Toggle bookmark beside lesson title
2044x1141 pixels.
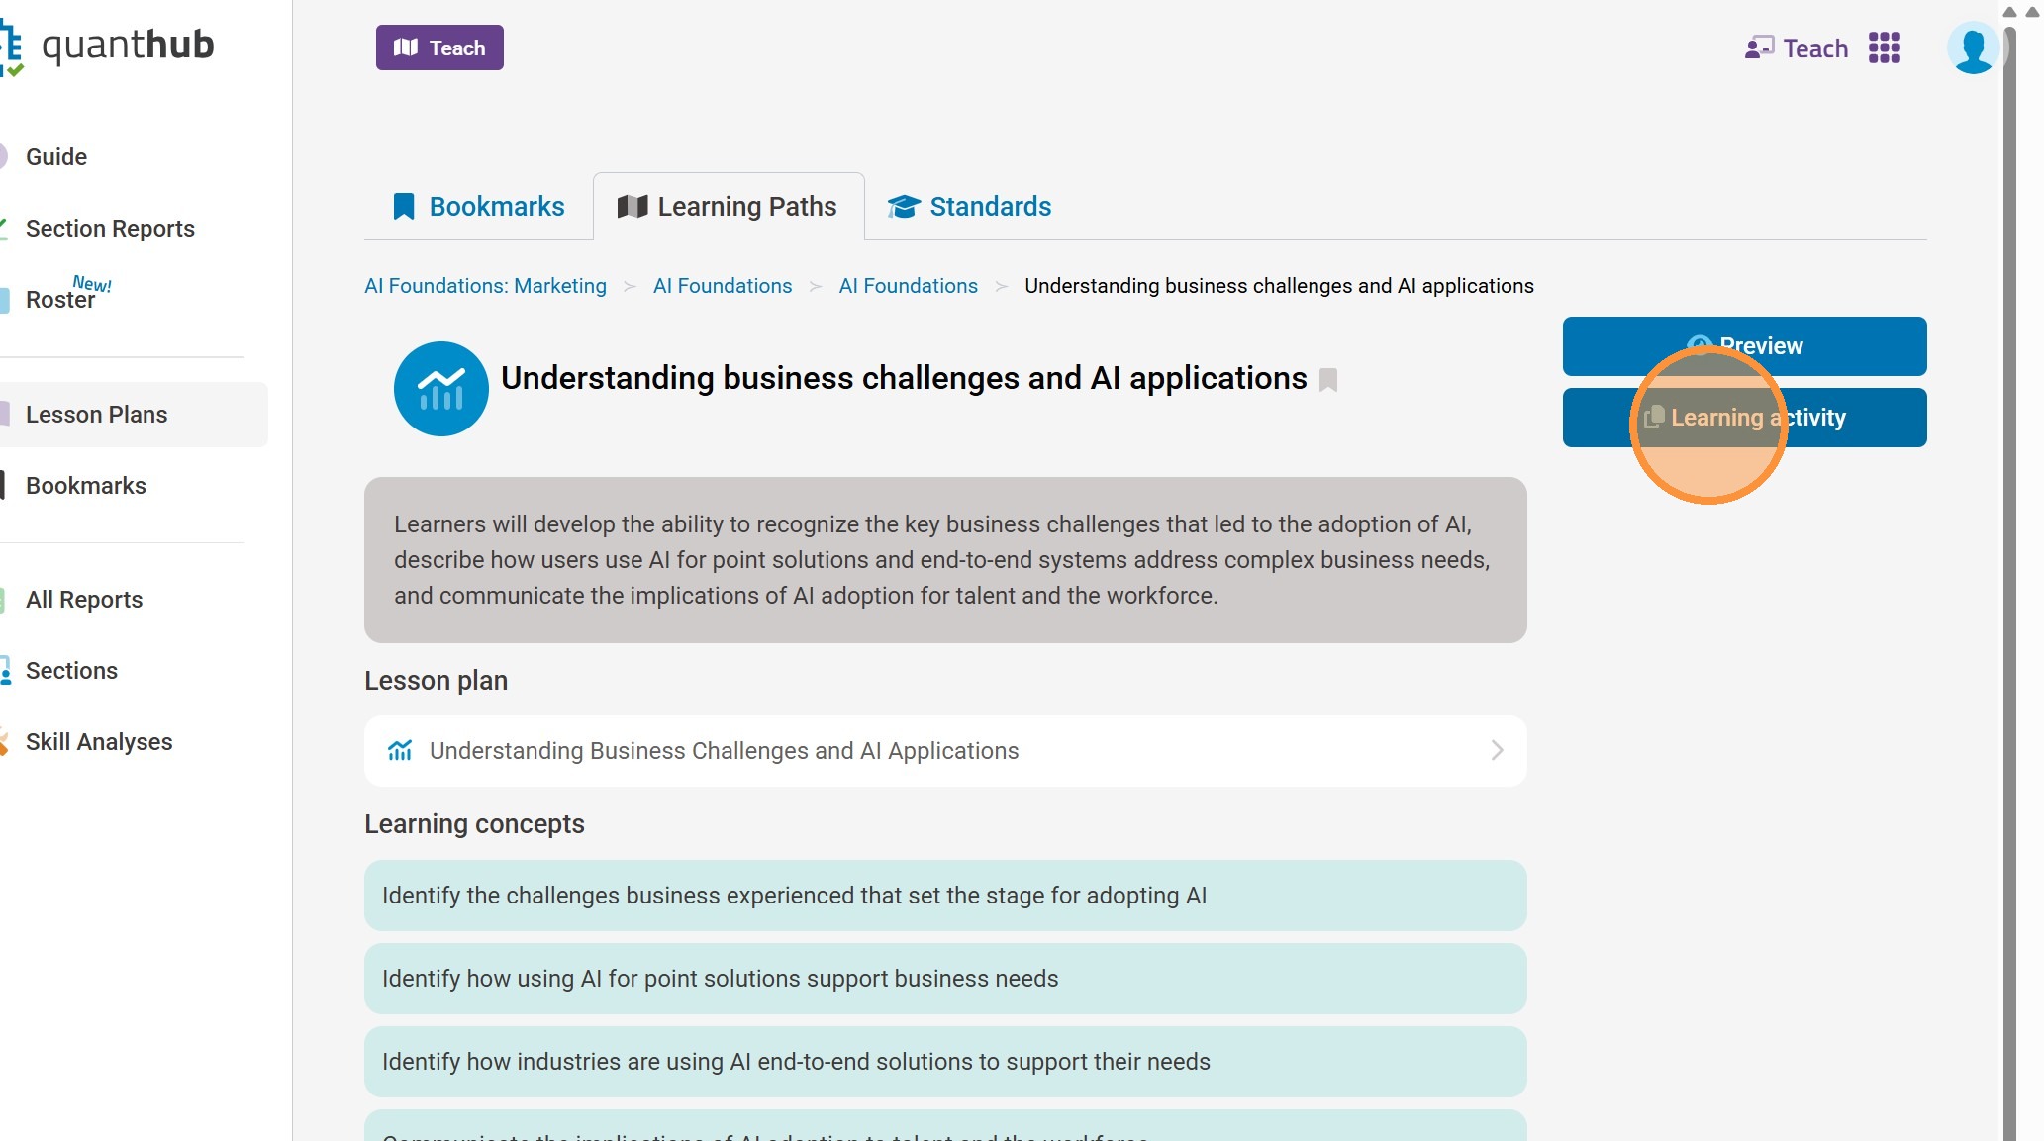click(1328, 380)
